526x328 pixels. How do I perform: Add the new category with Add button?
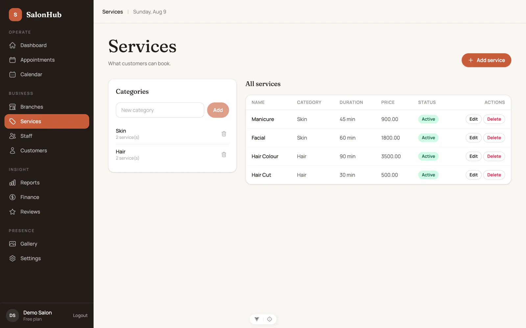tap(218, 110)
